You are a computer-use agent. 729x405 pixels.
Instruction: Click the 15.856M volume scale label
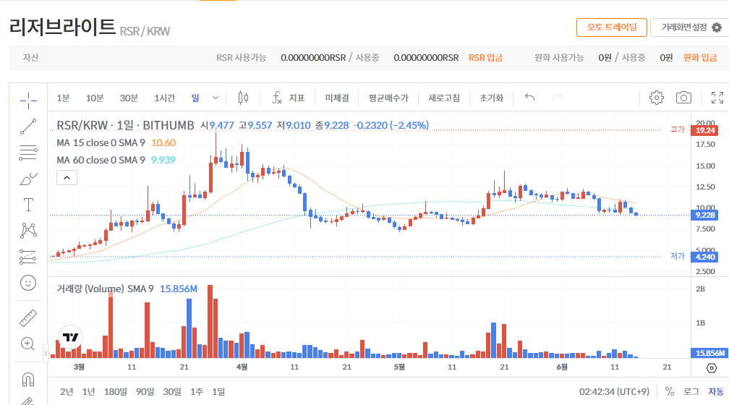709,353
